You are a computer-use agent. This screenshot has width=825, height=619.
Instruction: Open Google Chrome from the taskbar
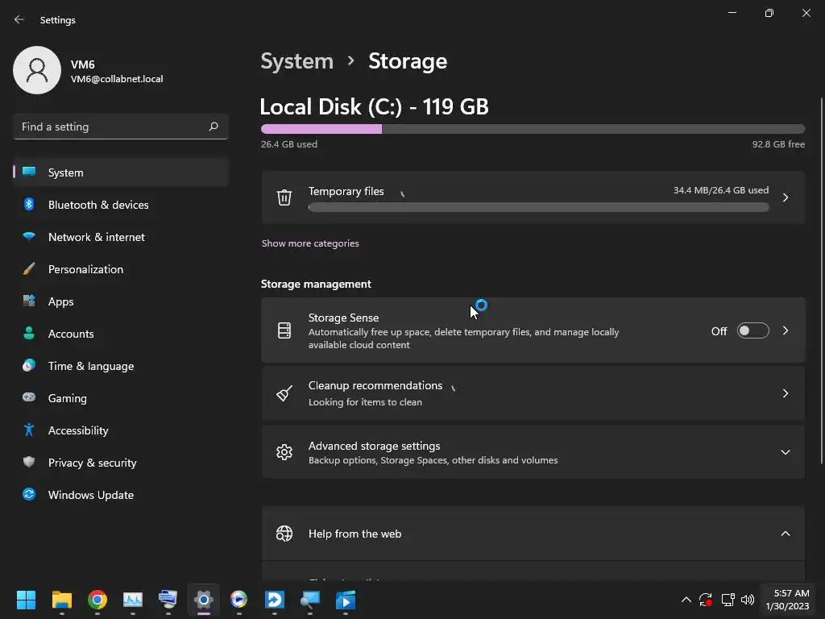point(97,600)
